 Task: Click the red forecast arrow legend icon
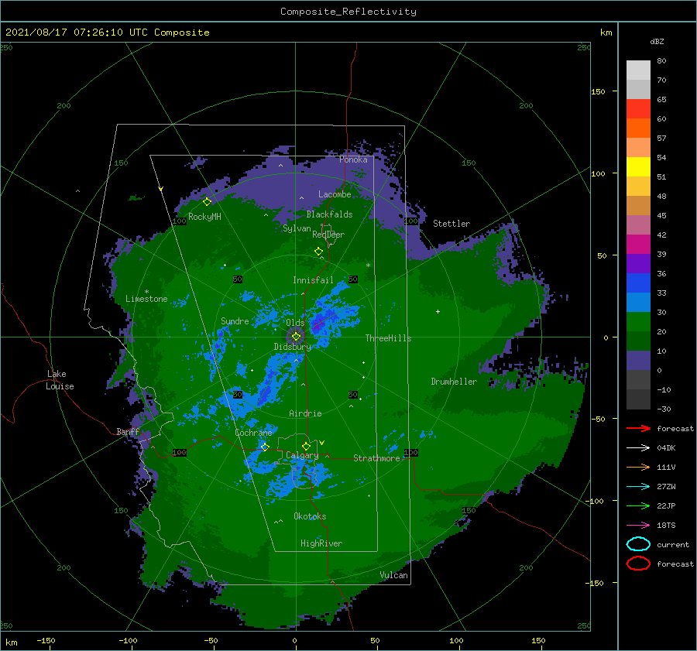638,428
